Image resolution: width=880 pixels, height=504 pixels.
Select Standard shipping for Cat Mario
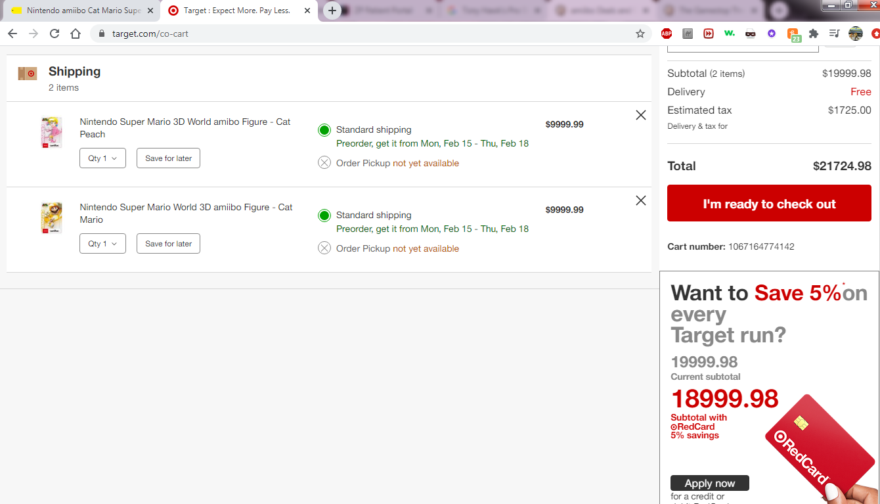324,216
